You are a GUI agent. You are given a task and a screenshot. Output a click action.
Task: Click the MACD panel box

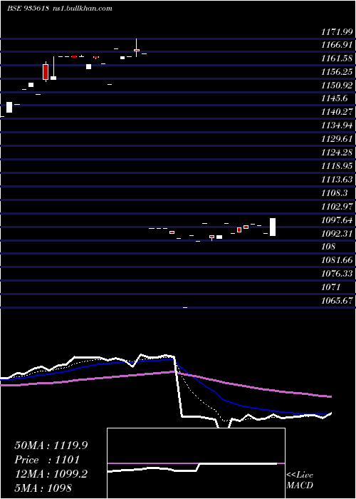tap(196, 463)
